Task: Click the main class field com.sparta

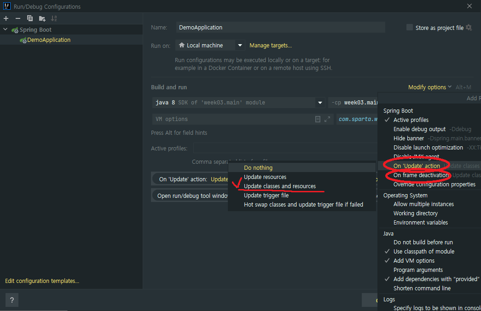Action: pos(357,119)
